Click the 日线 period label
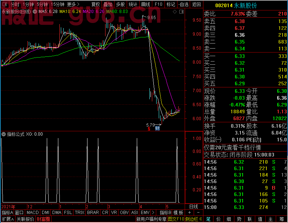Screen dimensions: 288x223 point(194,206)
